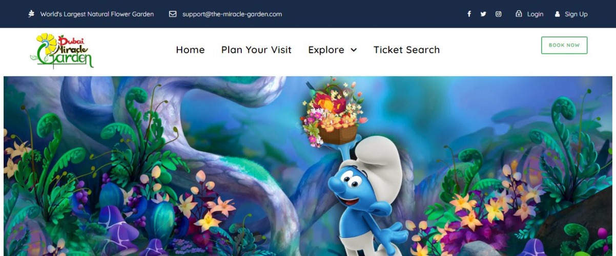Click the user icon beside Sign Up
This screenshot has height=256, width=616.
(x=558, y=14)
